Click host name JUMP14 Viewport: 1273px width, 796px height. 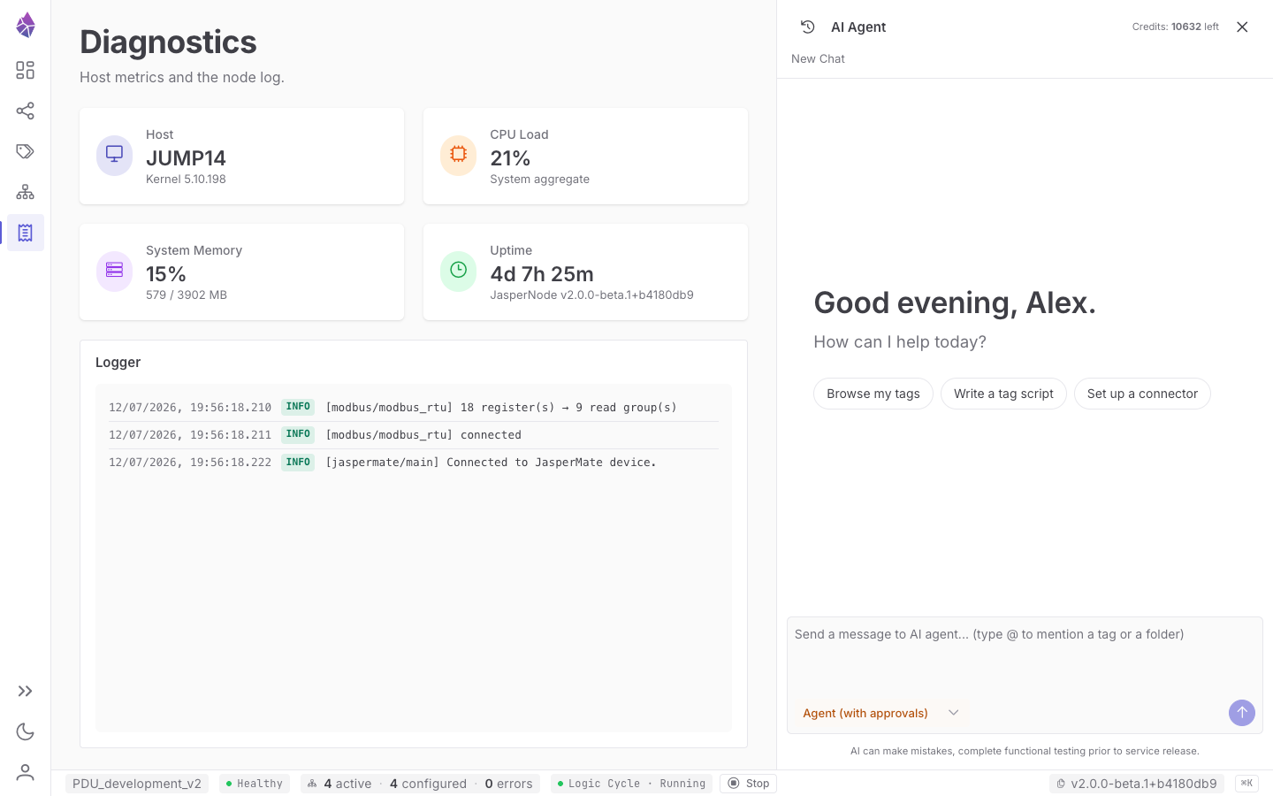click(x=186, y=158)
